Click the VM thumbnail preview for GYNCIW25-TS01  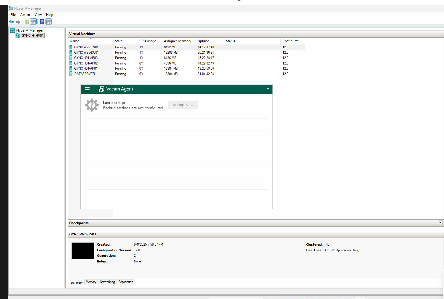pos(83,251)
